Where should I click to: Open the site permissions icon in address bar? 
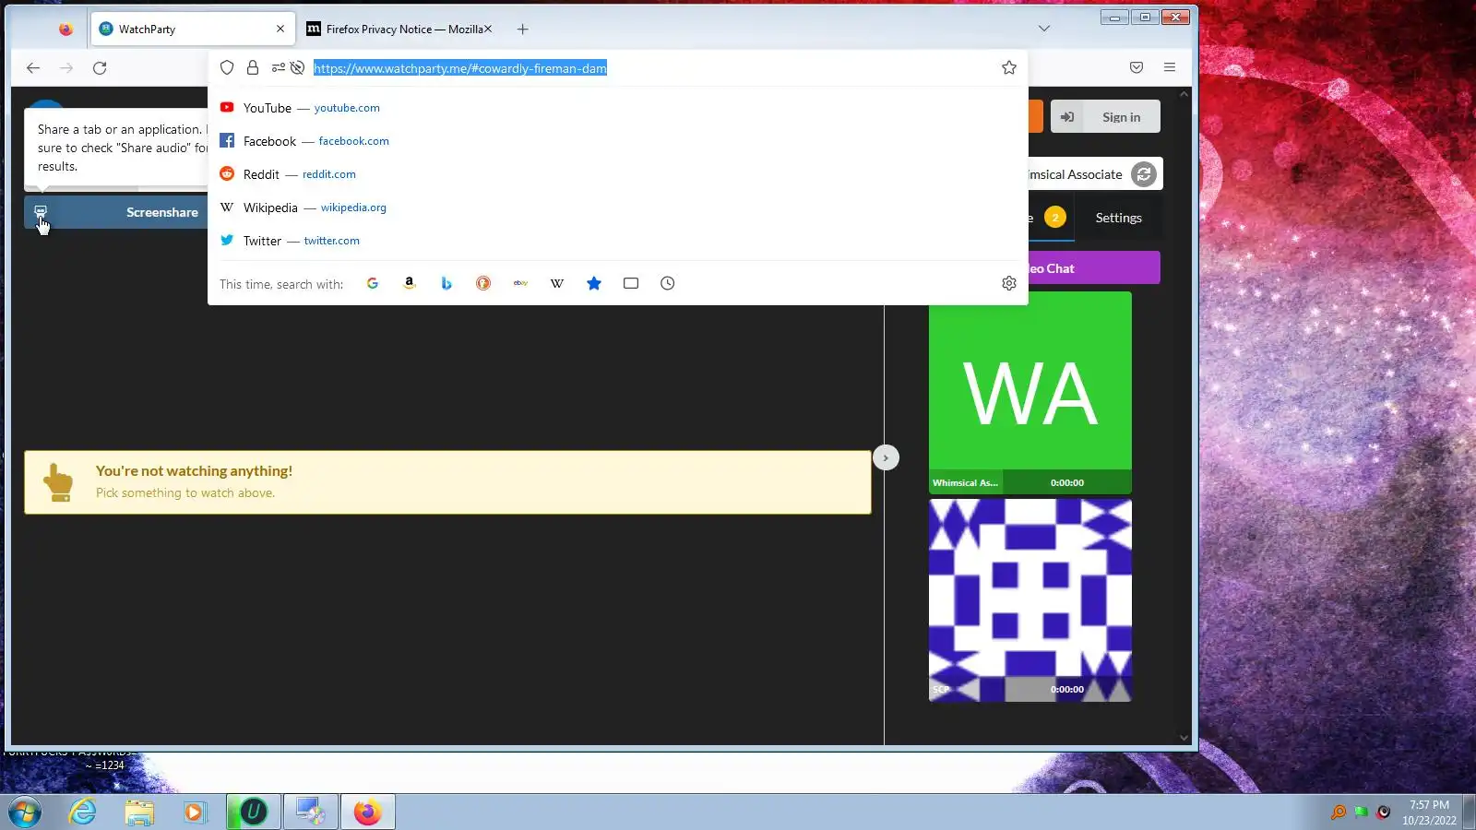[278, 67]
